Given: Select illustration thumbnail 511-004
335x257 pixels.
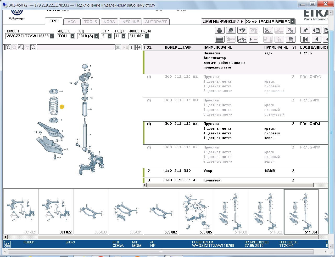Looking at the screenshot, I should (301, 212).
